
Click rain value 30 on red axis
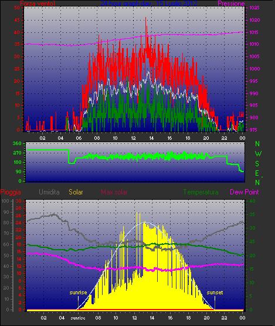coord(19,201)
